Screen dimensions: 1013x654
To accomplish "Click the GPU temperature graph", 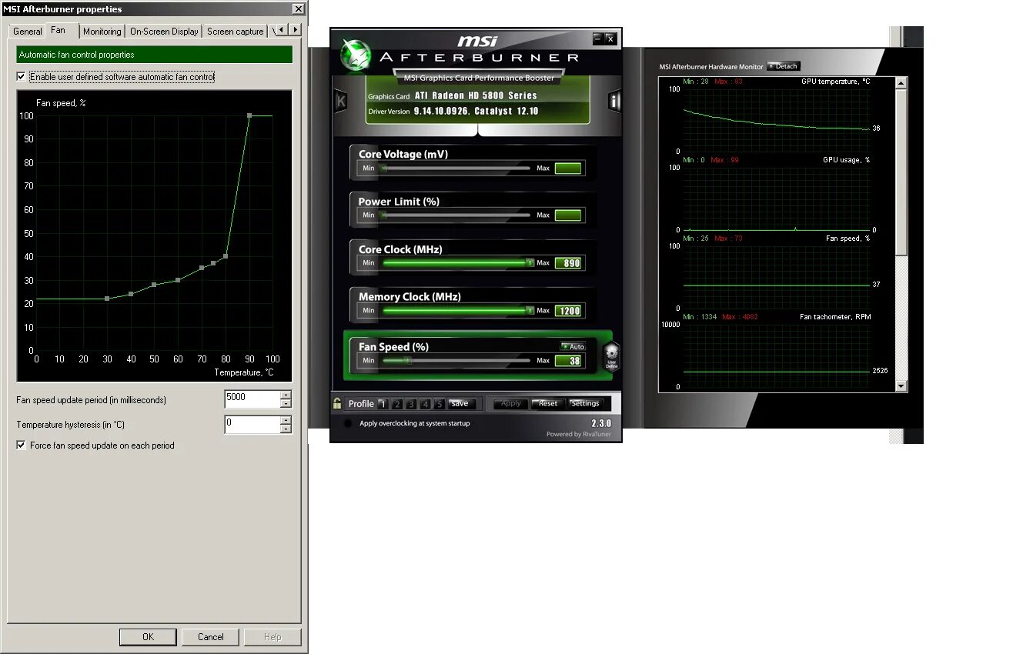I will click(x=777, y=119).
